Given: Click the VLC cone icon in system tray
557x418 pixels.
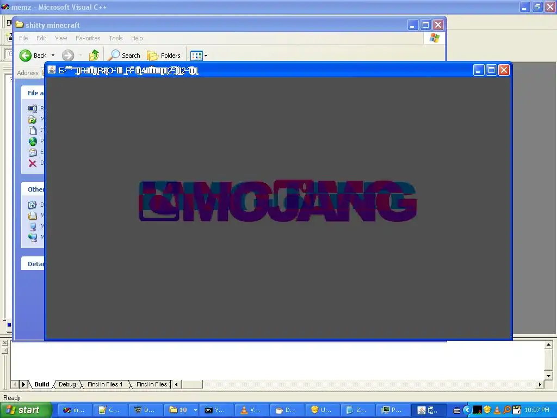Looking at the screenshot, I should point(497,410).
